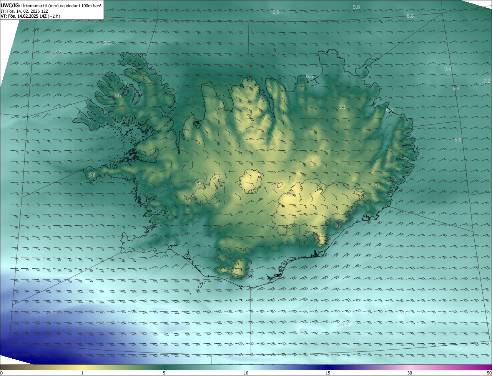Click the 6.6 value label on the north coast
This screenshot has width=492, height=376.
[x=309, y=77]
